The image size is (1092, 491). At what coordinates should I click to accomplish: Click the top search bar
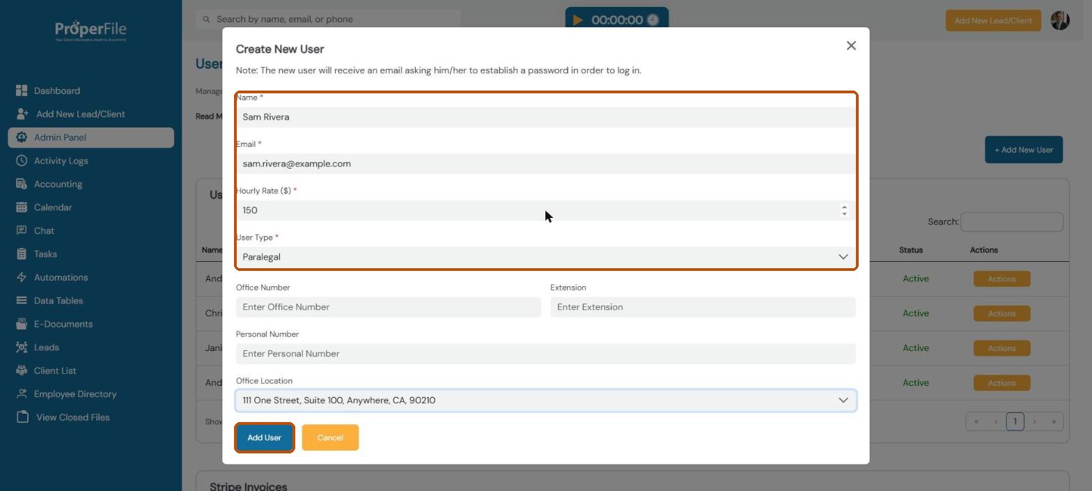coord(328,20)
